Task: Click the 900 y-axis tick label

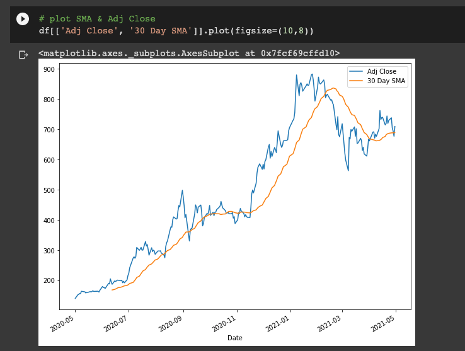Action: point(49,69)
